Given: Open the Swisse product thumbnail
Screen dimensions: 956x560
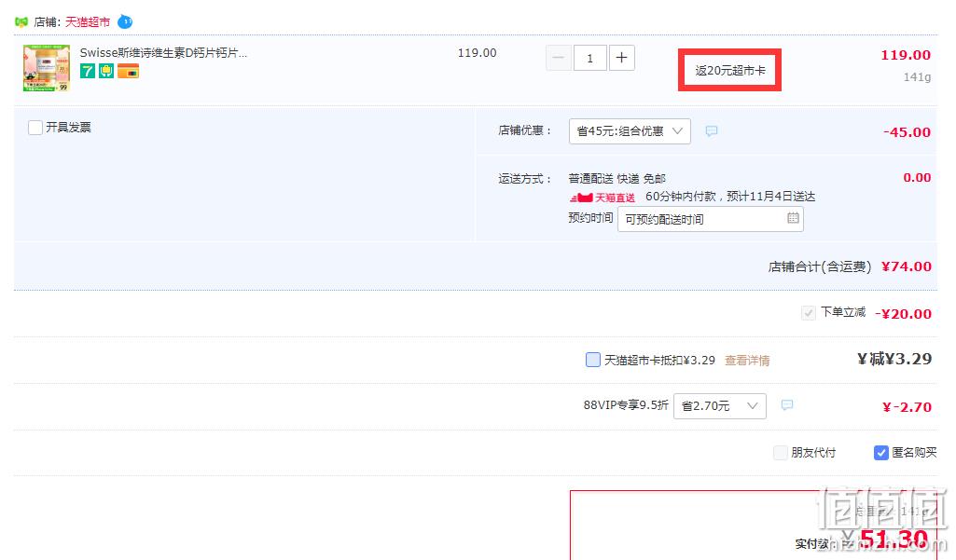Looking at the screenshot, I should tap(47, 68).
